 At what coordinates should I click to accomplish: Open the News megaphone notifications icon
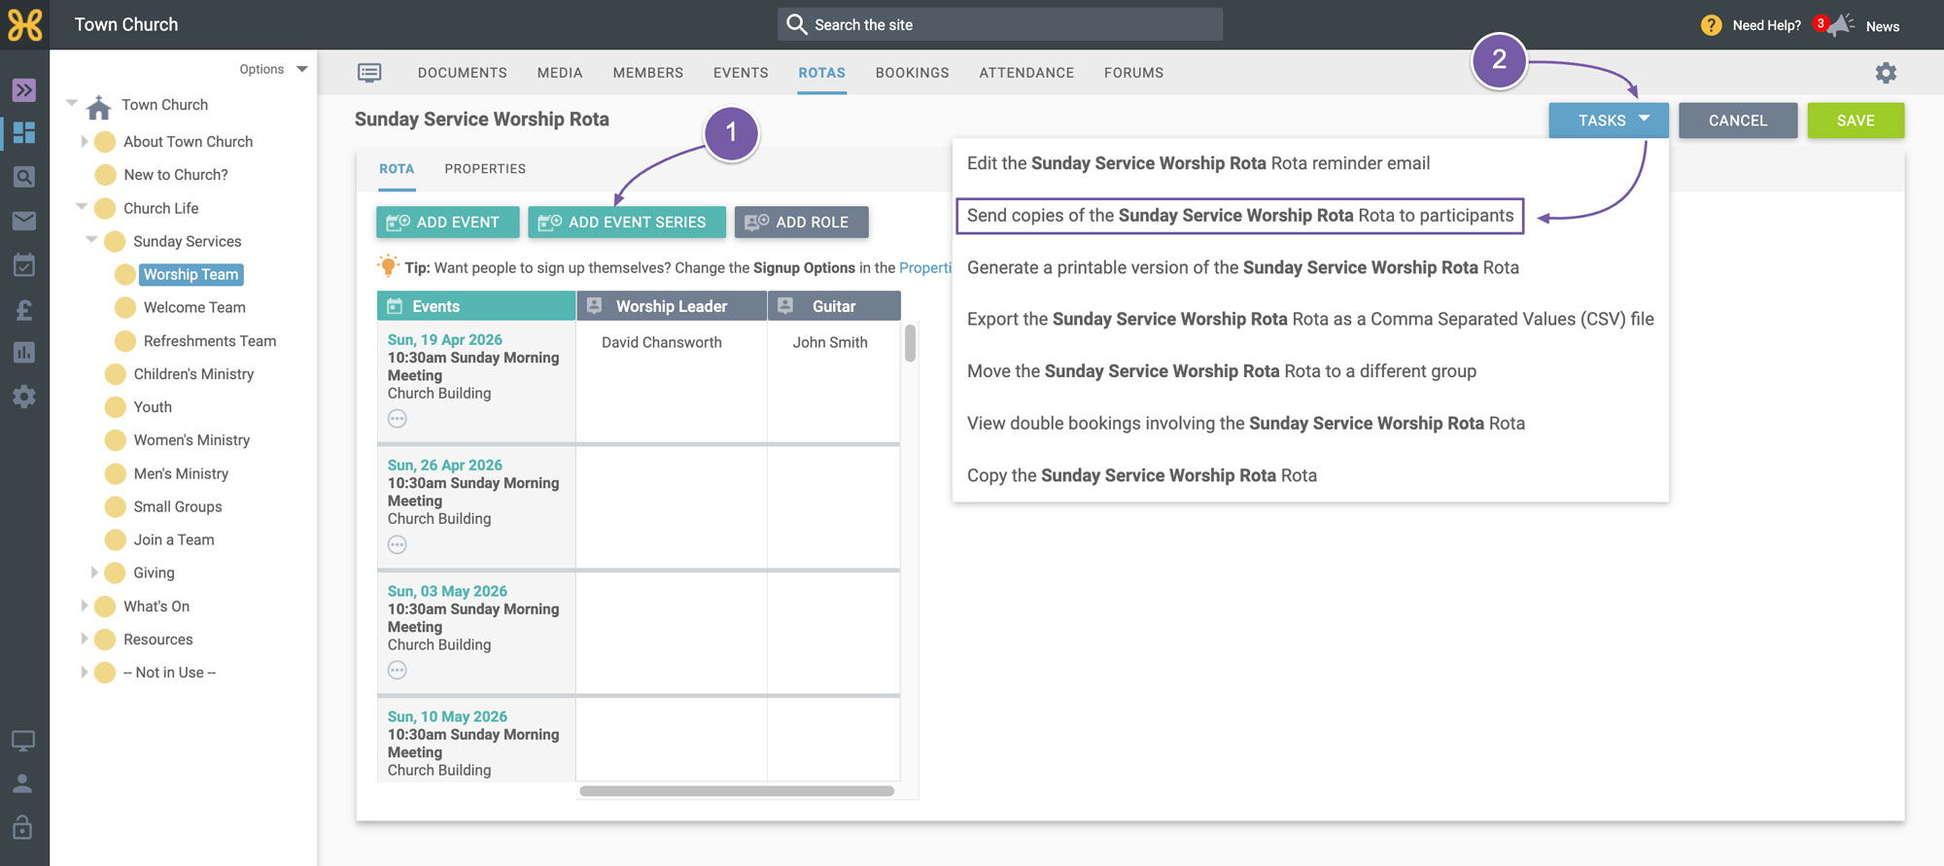pos(1840,25)
